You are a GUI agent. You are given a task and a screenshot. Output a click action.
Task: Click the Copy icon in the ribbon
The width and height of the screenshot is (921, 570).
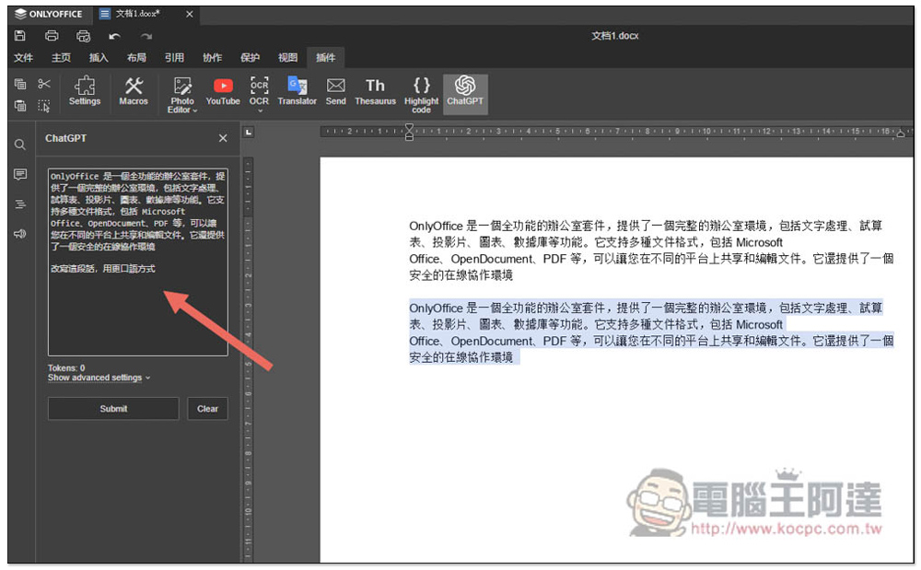tap(20, 84)
